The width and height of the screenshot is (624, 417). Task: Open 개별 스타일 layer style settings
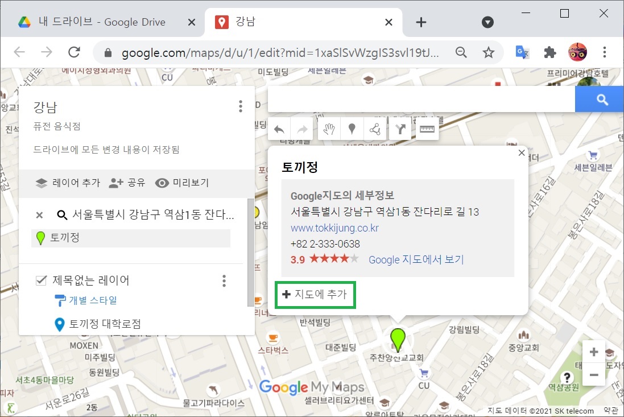click(x=86, y=300)
